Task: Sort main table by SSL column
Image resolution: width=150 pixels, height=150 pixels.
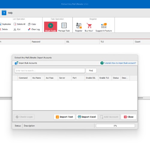Action: tap(82, 42)
